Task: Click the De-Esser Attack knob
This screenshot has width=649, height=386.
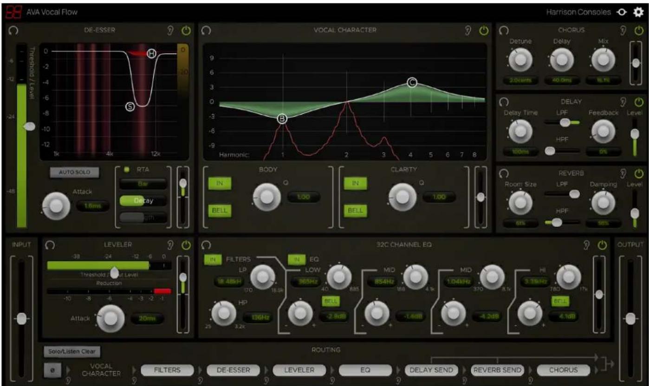Action: 56,206
